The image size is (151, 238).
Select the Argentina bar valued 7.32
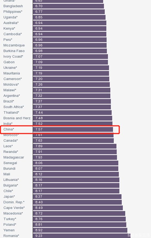pos(72,96)
